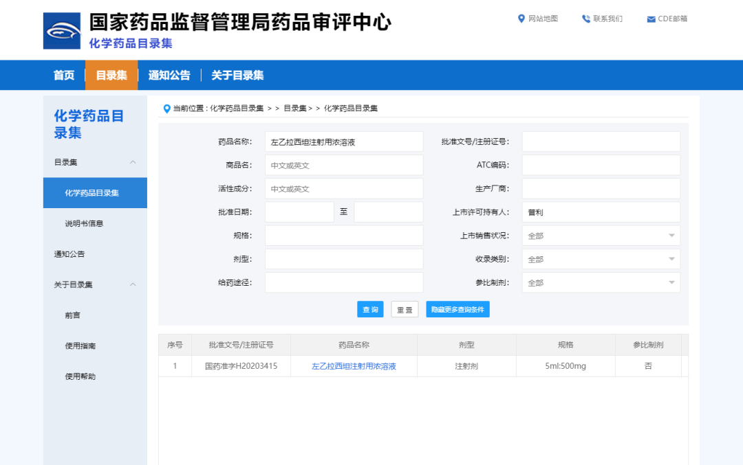This screenshot has width=743, height=465.
Task: Go to the 首页 navigation tab
Action: click(64, 76)
